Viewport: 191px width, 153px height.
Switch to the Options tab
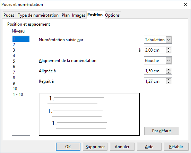pos(112,15)
